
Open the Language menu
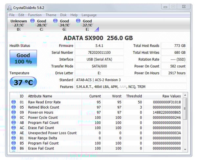click(89, 15)
